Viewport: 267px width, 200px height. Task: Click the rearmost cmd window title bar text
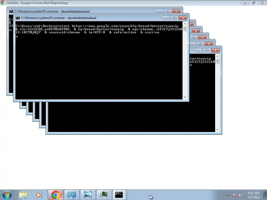click(x=52, y=11)
